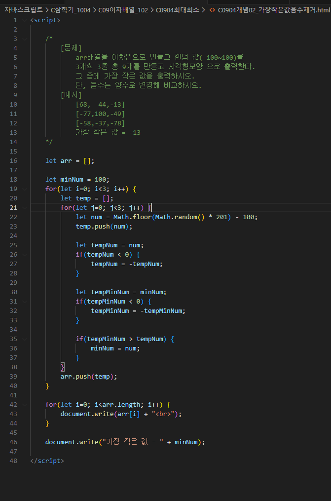
Task: Click the arr.push(temp); statement
Action: (x=89, y=377)
